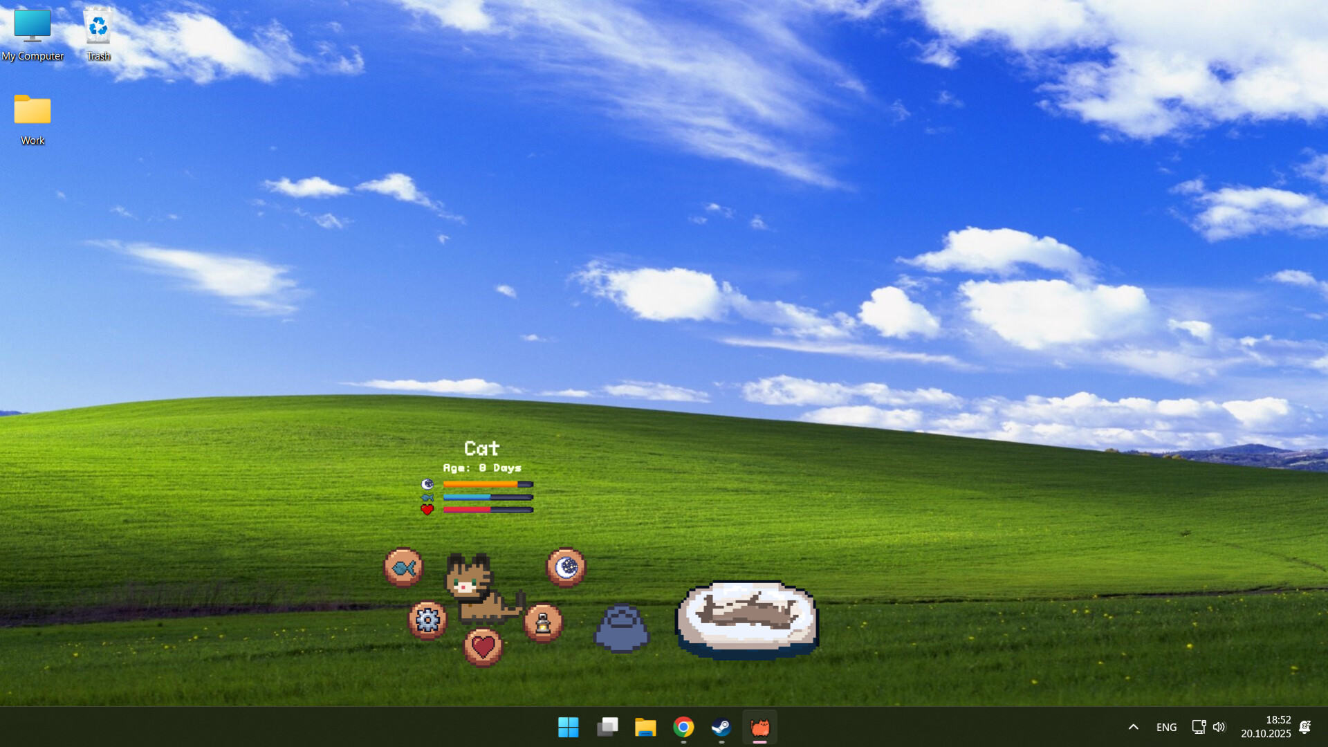Viewport: 1328px width, 747px height.
Task: Click the Cat name label
Action: tap(481, 449)
